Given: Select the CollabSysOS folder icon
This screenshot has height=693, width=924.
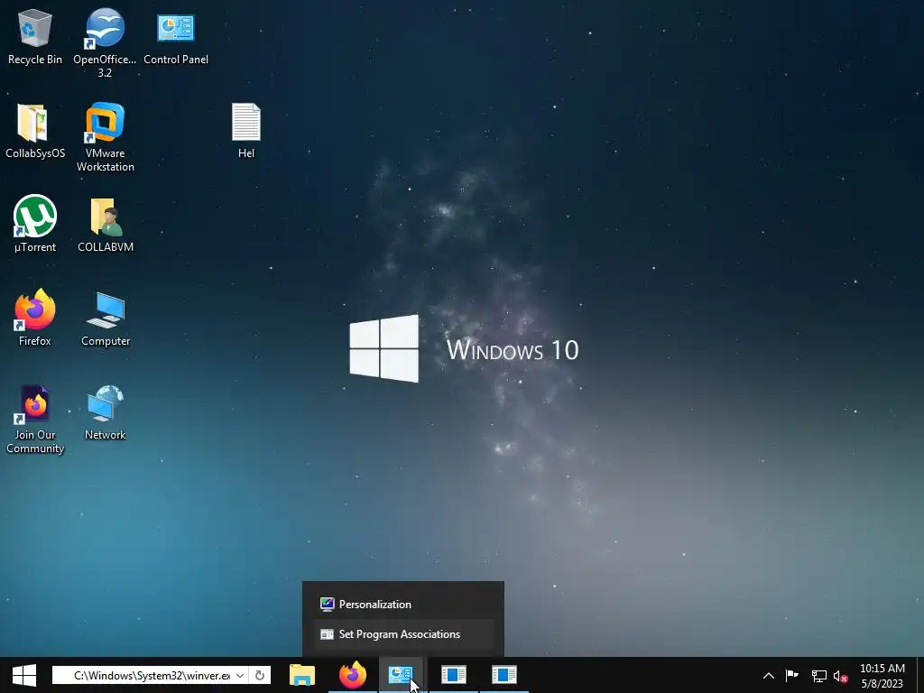Looking at the screenshot, I should pyautogui.click(x=35, y=131).
